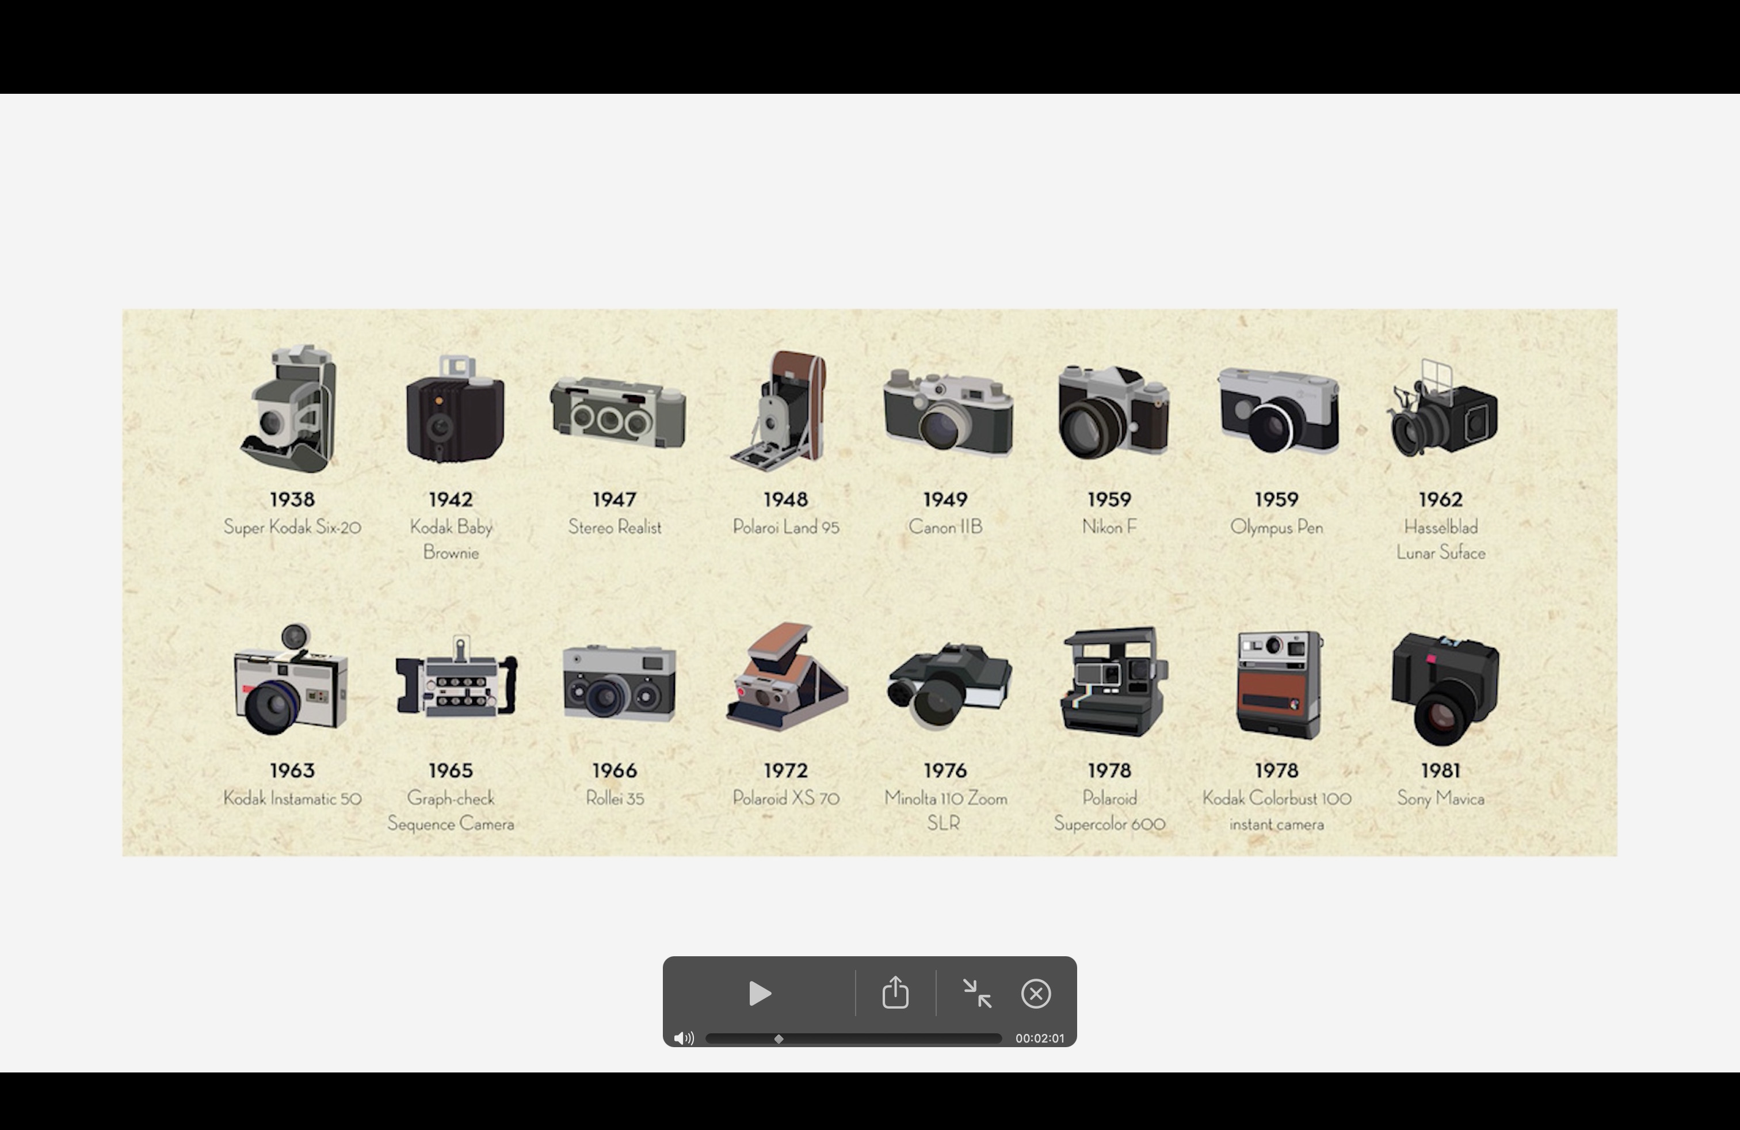Click the Stereo Realist three-lens camera
Screen dimensions: 1740x1130
coord(618,412)
